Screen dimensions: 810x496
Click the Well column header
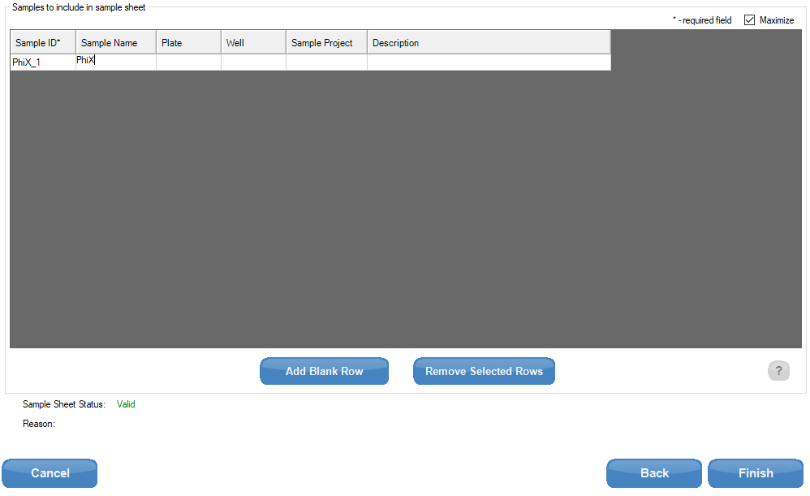click(x=253, y=43)
